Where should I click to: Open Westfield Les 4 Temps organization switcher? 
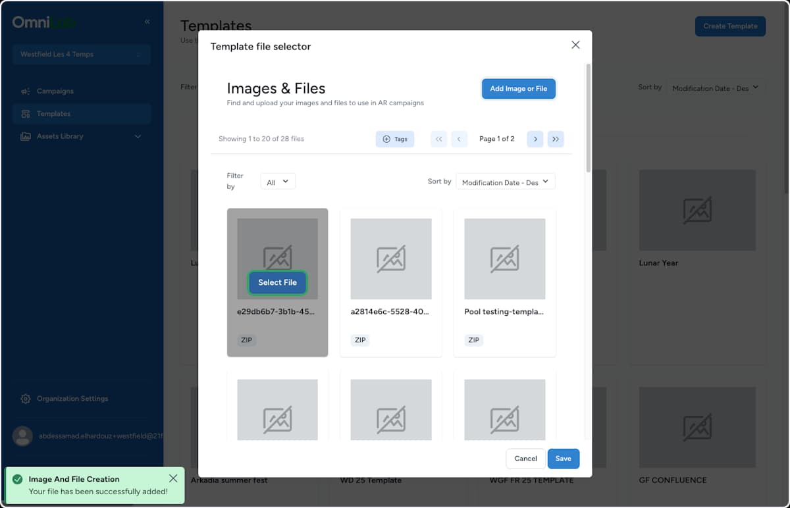pos(81,54)
